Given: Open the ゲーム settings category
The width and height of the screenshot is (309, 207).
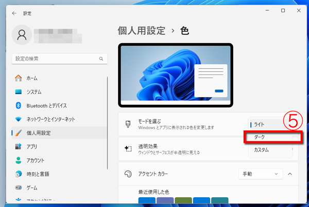Looking at the screenshot, I should point(31,187).
